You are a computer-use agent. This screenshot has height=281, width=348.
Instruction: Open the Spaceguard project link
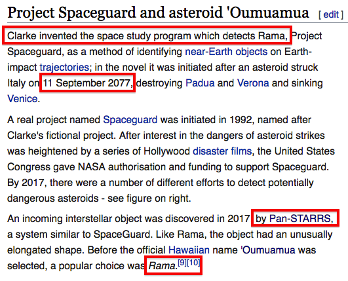click(130, 120)
